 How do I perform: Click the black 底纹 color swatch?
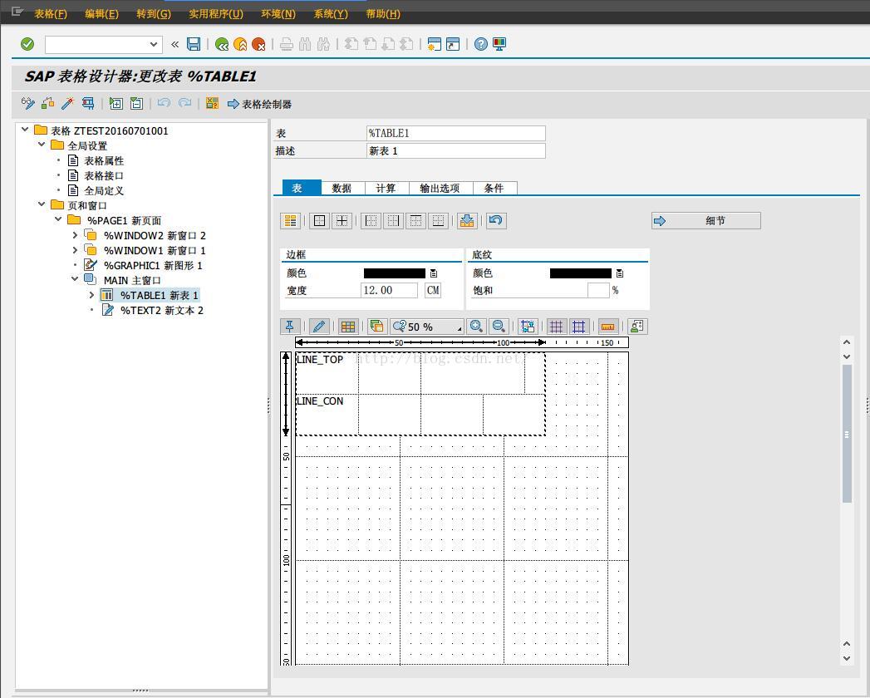580,273
